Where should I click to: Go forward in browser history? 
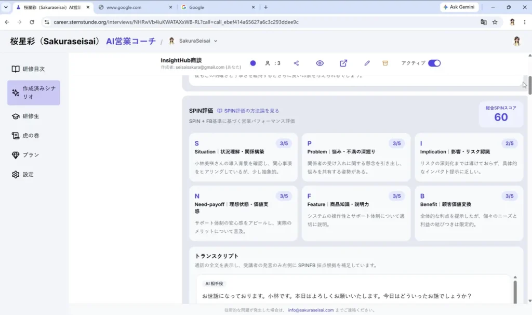19,22
